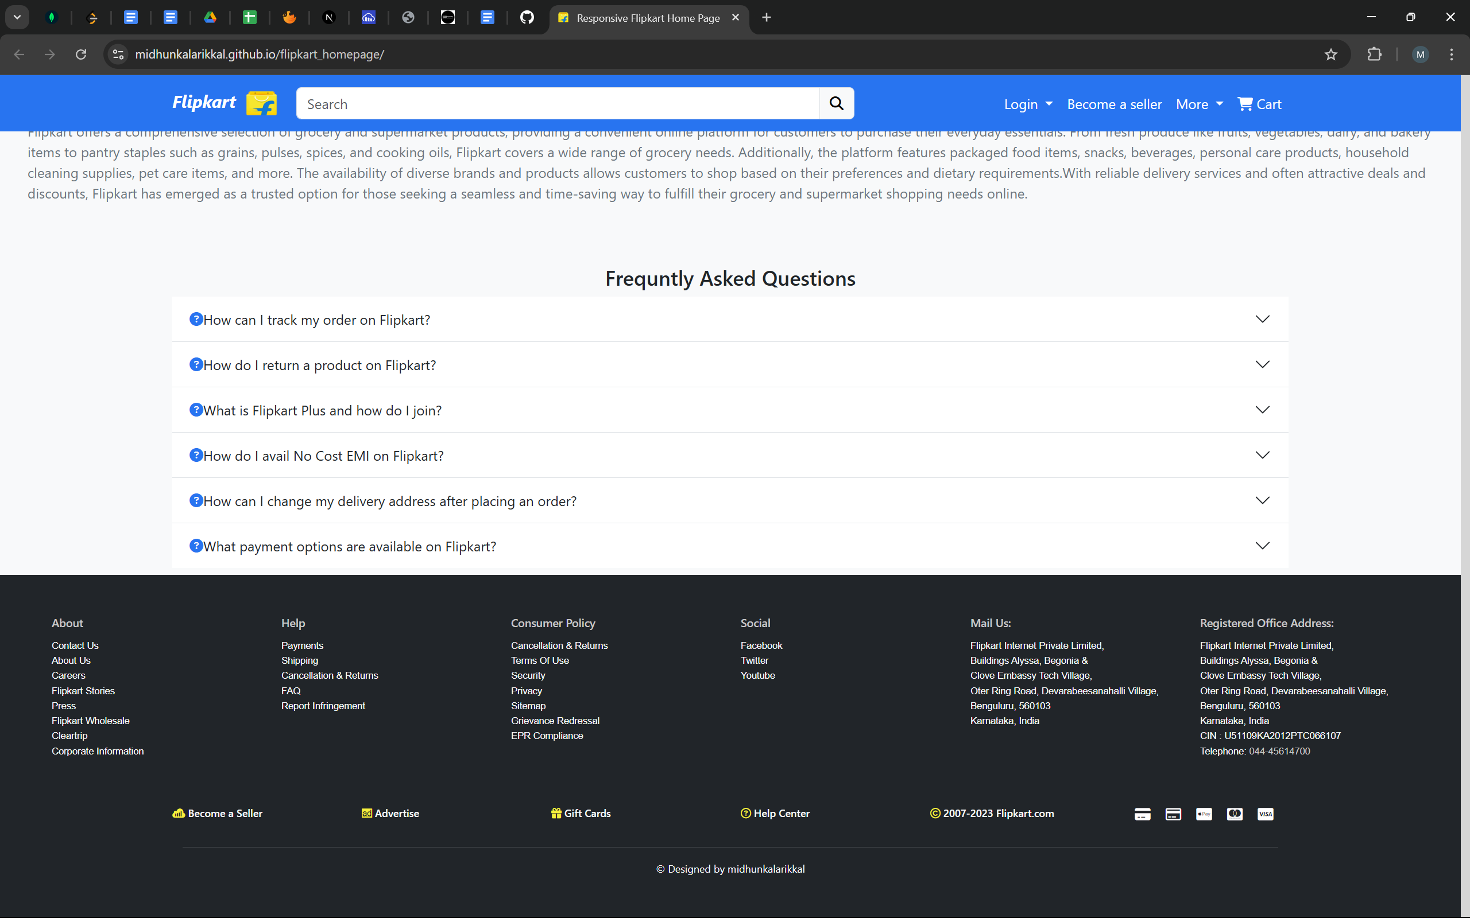The image size is (1470, 918).
Task: Open the Flipkart Stories link
Action: tap(83, 691)
